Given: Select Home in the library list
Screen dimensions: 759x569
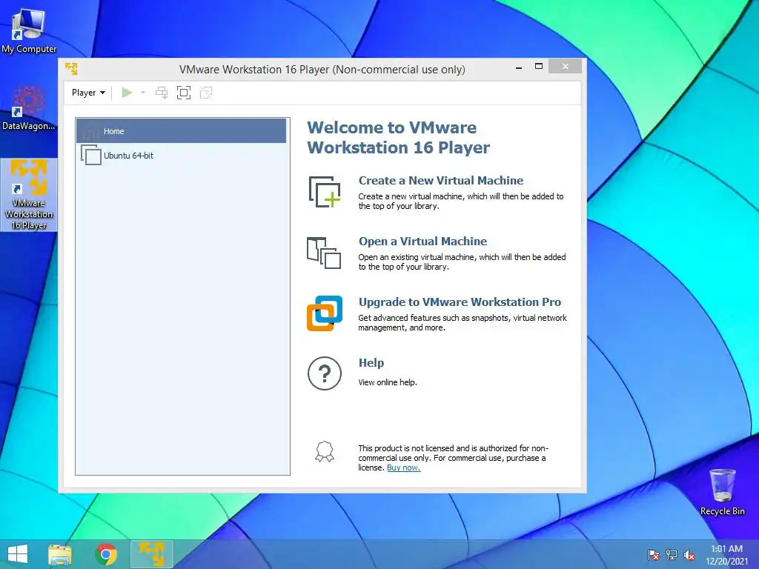Looking at the screenshot, I should pos(181,131).
